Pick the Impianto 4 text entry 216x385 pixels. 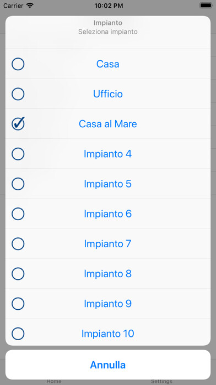click(x=108, y=154)
